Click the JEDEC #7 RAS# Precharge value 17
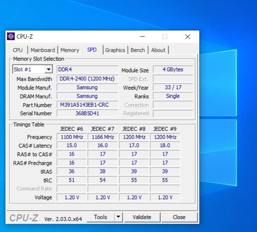This screenshot has width=257, height=232. pyautogui.click(x=103, y=163)
